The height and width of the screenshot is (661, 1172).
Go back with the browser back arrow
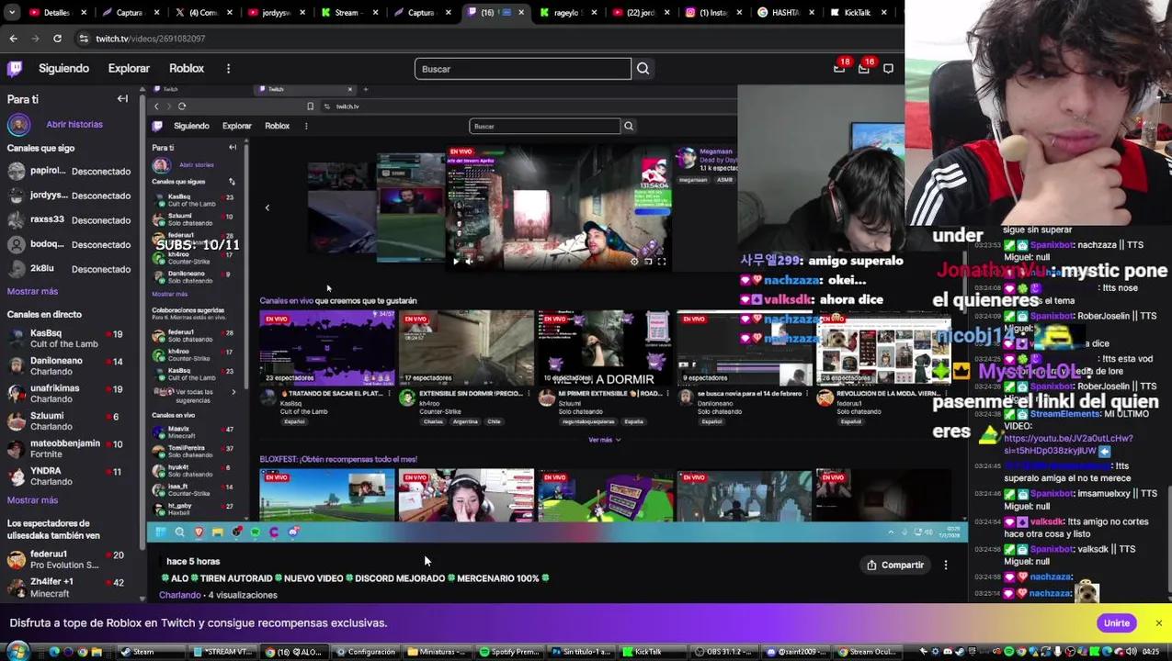[13, 39]
